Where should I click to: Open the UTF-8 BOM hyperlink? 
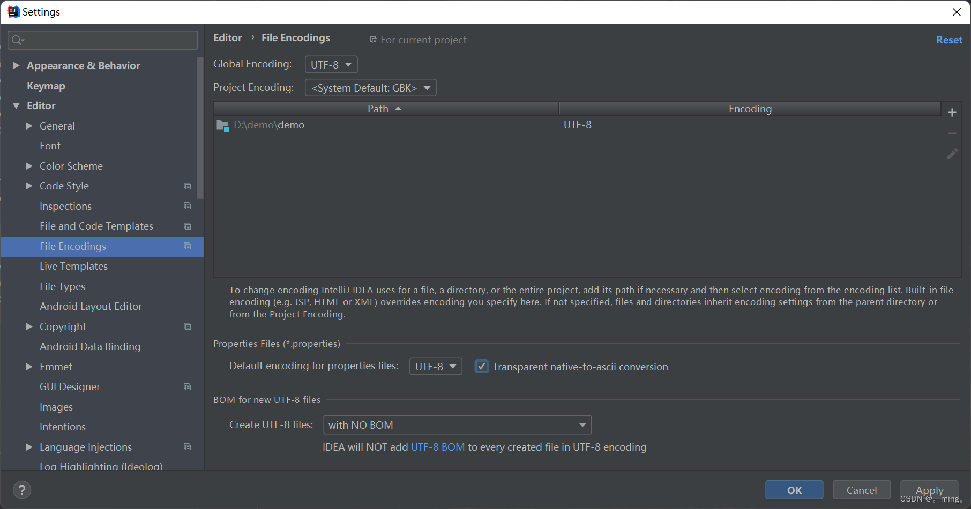pos(438,447)
